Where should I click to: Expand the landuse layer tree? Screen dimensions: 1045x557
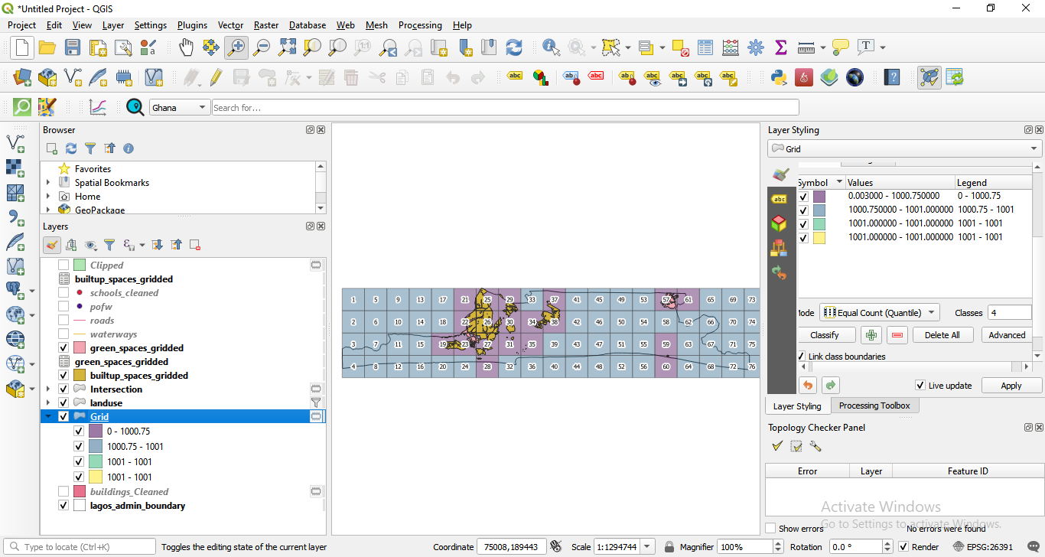[x=49, y=403]
